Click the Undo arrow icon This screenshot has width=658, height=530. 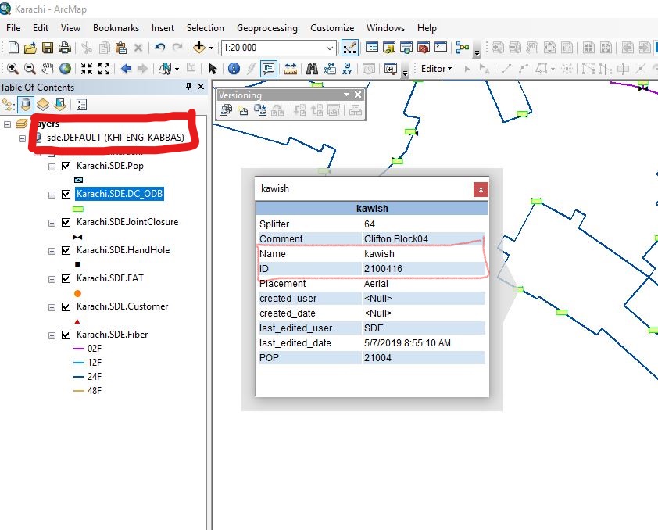(x=159, y=48)
